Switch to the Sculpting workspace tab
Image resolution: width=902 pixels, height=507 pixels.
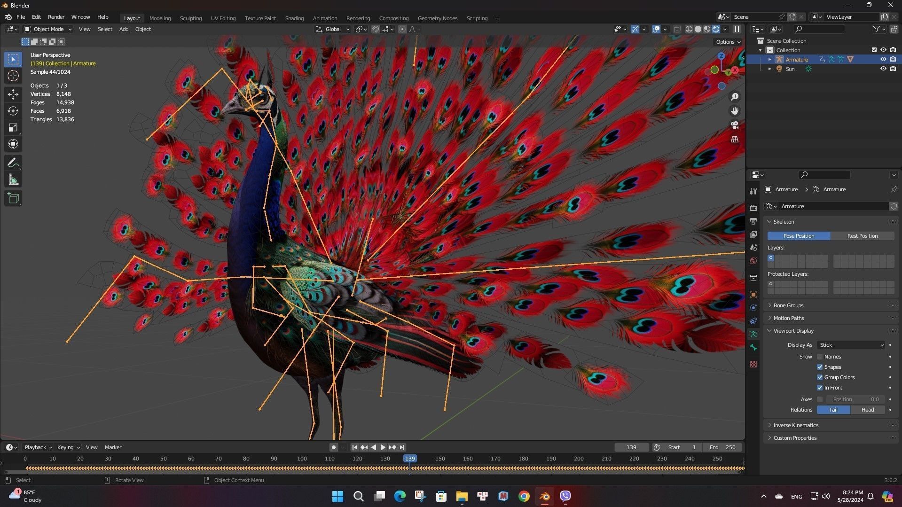191,18
